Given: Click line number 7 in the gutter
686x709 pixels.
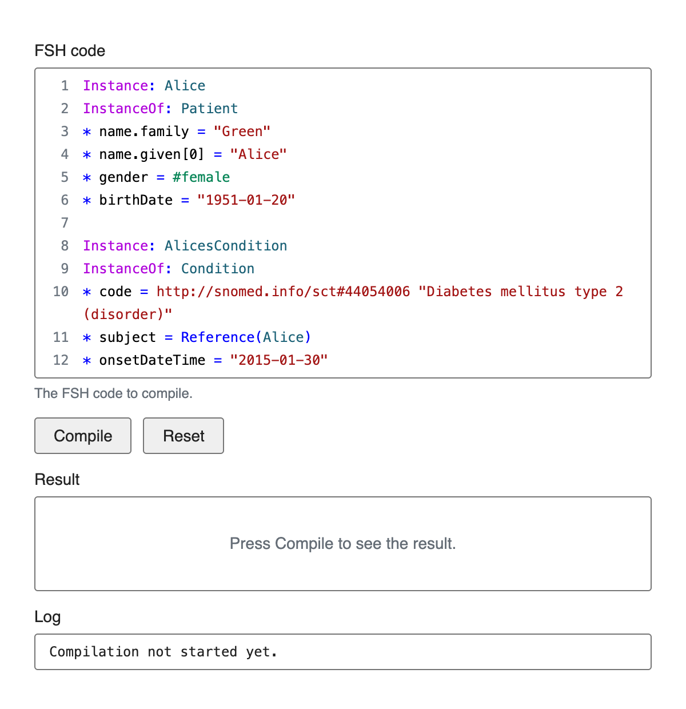Looking at the screenshot, I should [65, 223].
